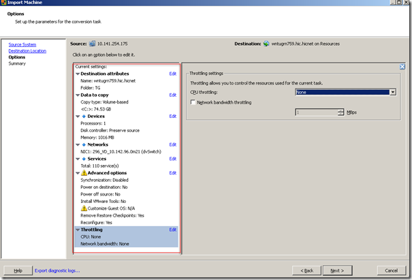
Task: Open Export diagnostic logs link
Action: [57, 270]
